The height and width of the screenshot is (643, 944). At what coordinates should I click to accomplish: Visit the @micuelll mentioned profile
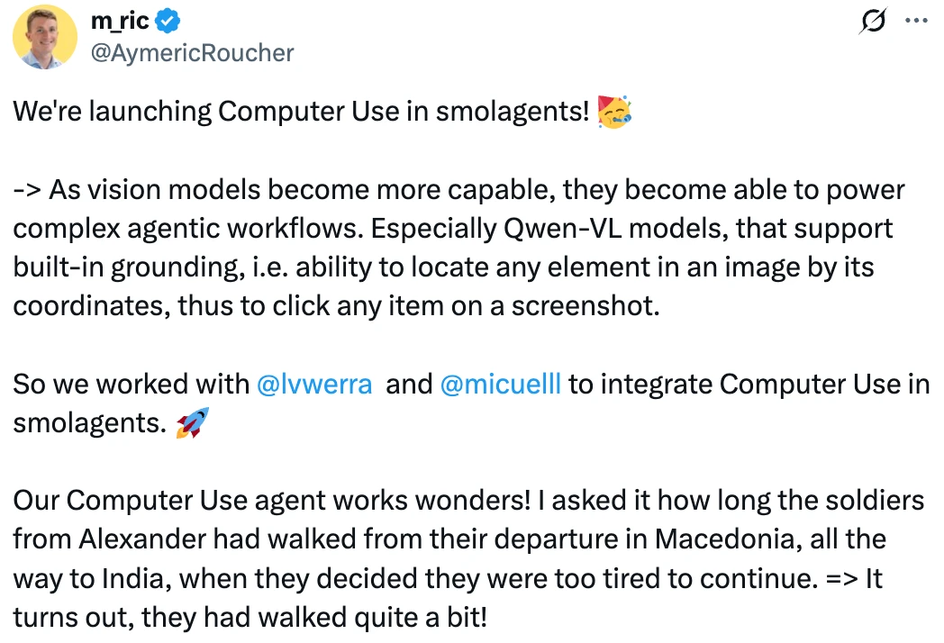(x=500, y=385)
